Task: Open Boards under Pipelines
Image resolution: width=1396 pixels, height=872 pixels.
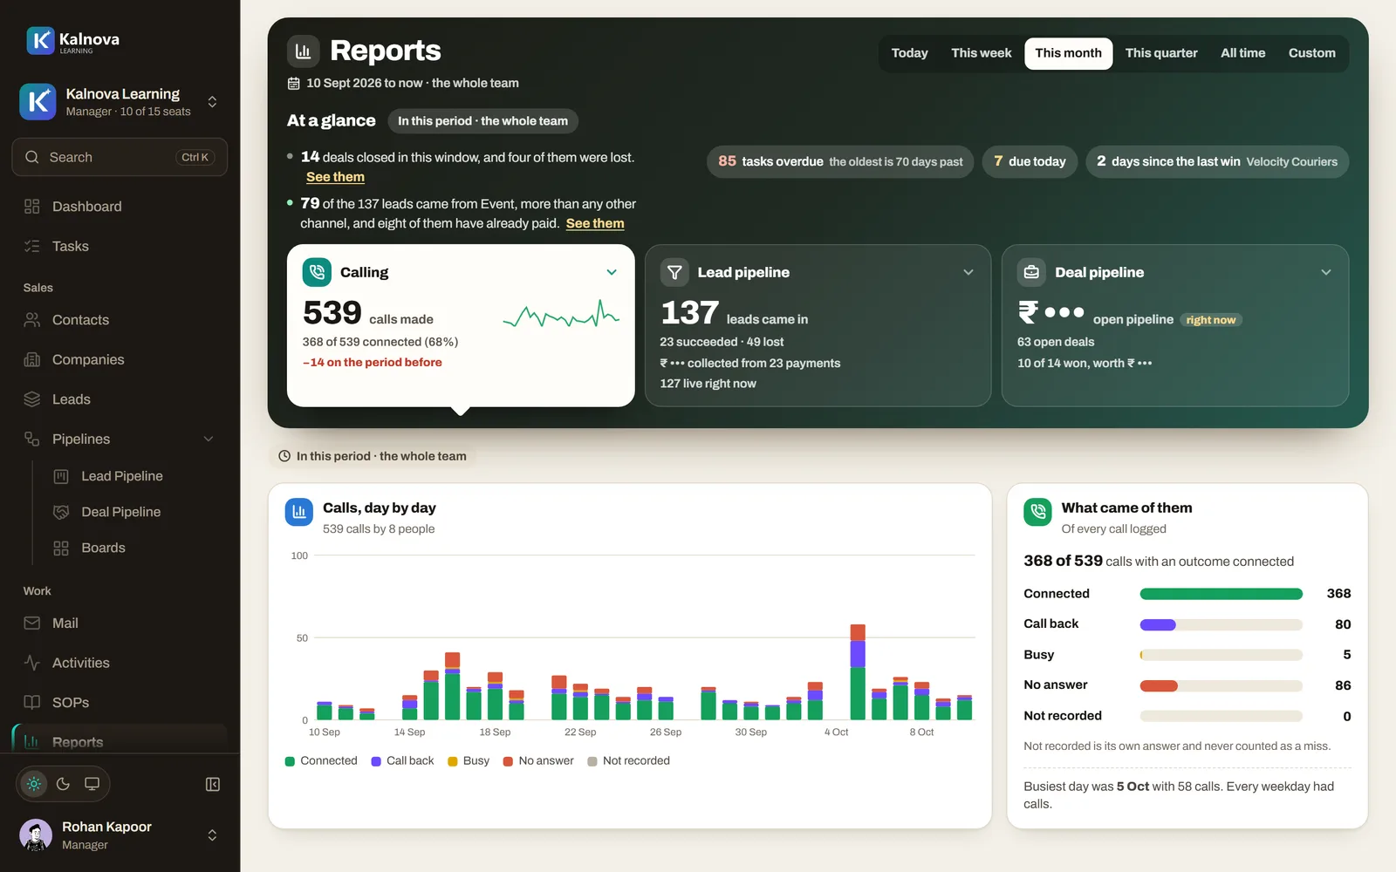Action: tap(103, 548)
